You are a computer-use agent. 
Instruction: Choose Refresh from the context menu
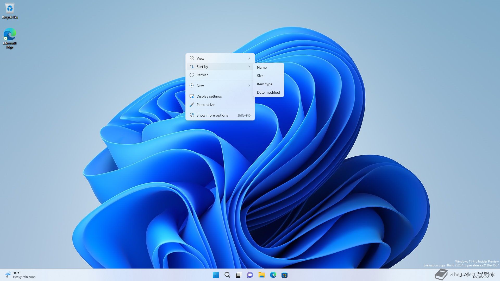click(x=220, y=75)
